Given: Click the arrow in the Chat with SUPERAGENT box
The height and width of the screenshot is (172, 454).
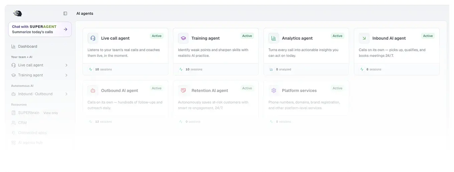Looking at the screenshot, I should click(x=65, y=29).
